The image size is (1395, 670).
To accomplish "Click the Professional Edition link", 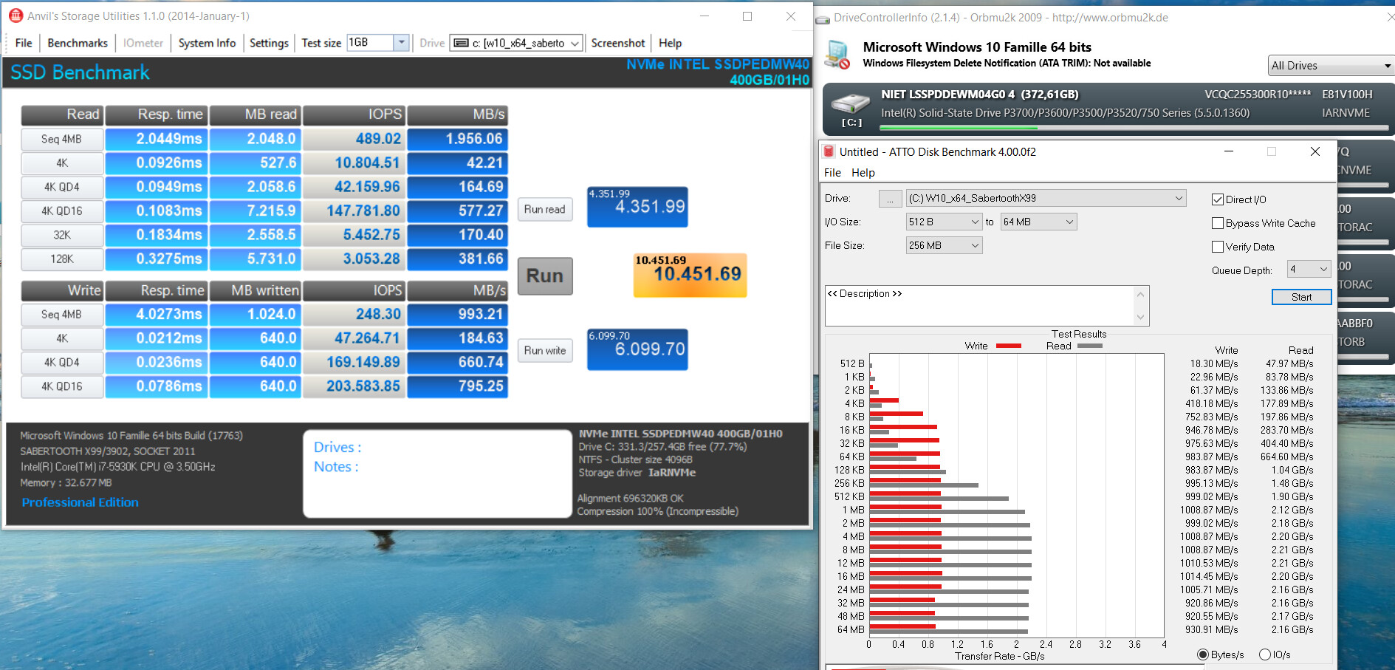I will click(80, 502).
